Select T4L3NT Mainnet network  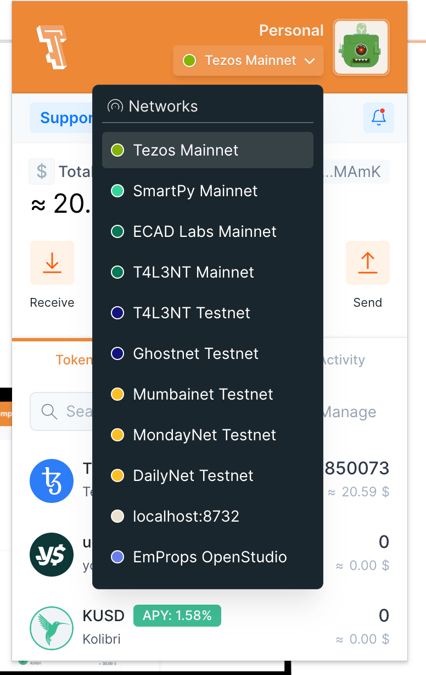point(208,272)
